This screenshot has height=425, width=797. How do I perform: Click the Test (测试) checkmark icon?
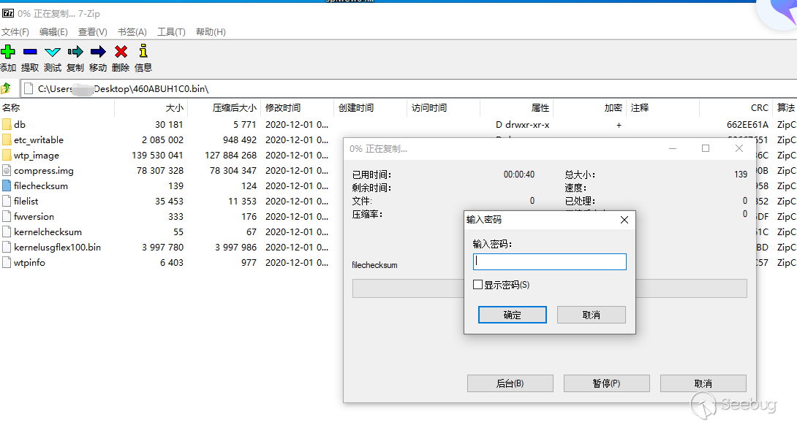pyautogui.click(x=53, y=52)
